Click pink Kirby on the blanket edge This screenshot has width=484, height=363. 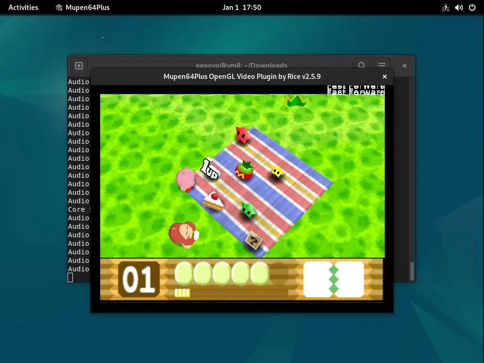click(185, 179)
